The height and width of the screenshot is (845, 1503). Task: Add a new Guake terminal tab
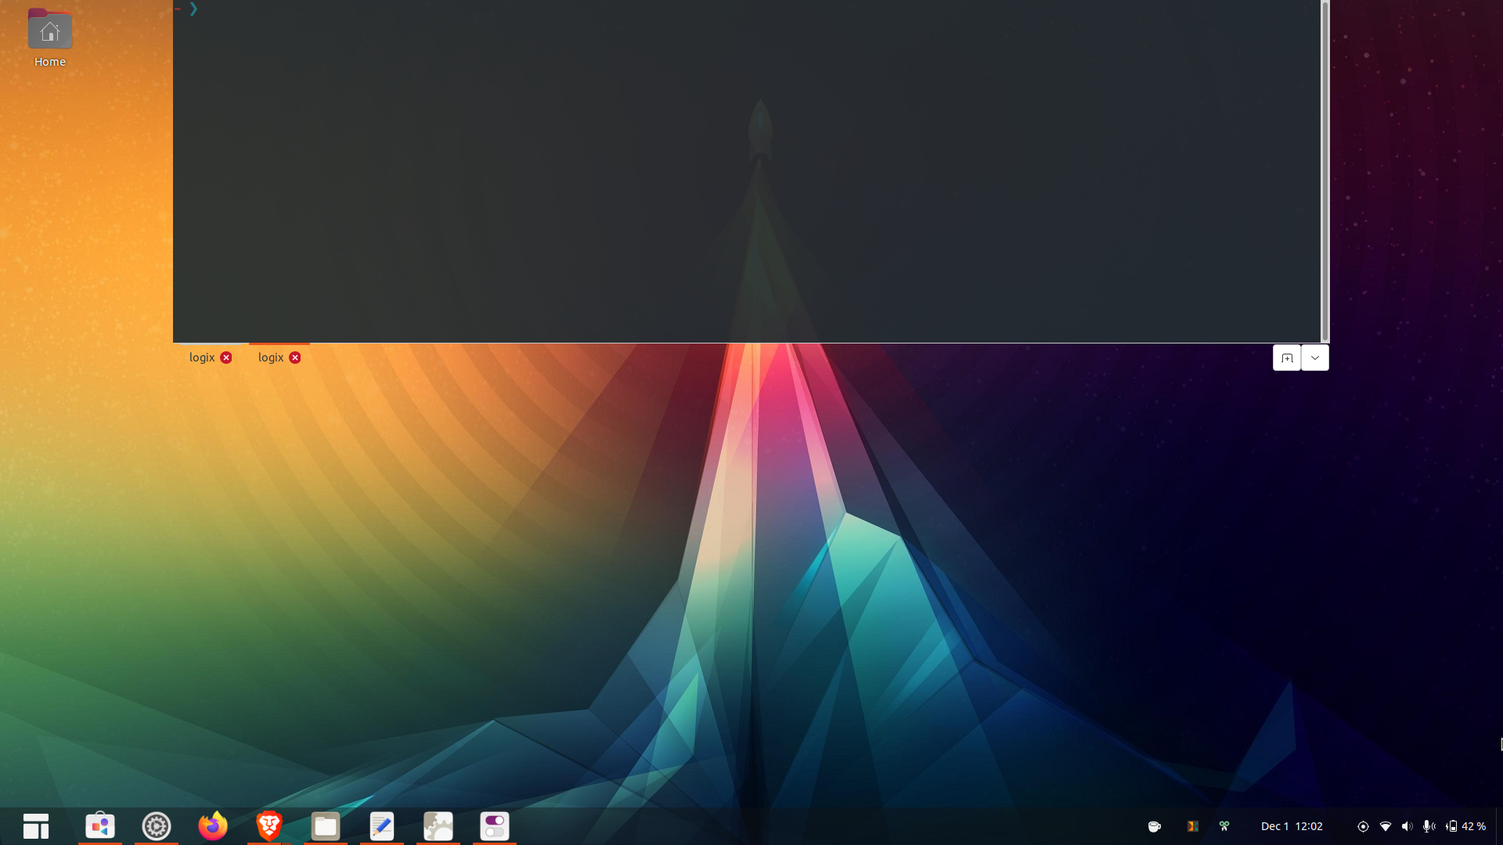coord(1287,358)
